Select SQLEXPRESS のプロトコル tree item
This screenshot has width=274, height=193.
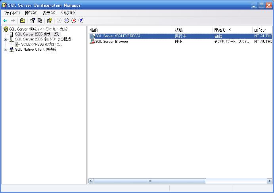click(x=42, y=44)
